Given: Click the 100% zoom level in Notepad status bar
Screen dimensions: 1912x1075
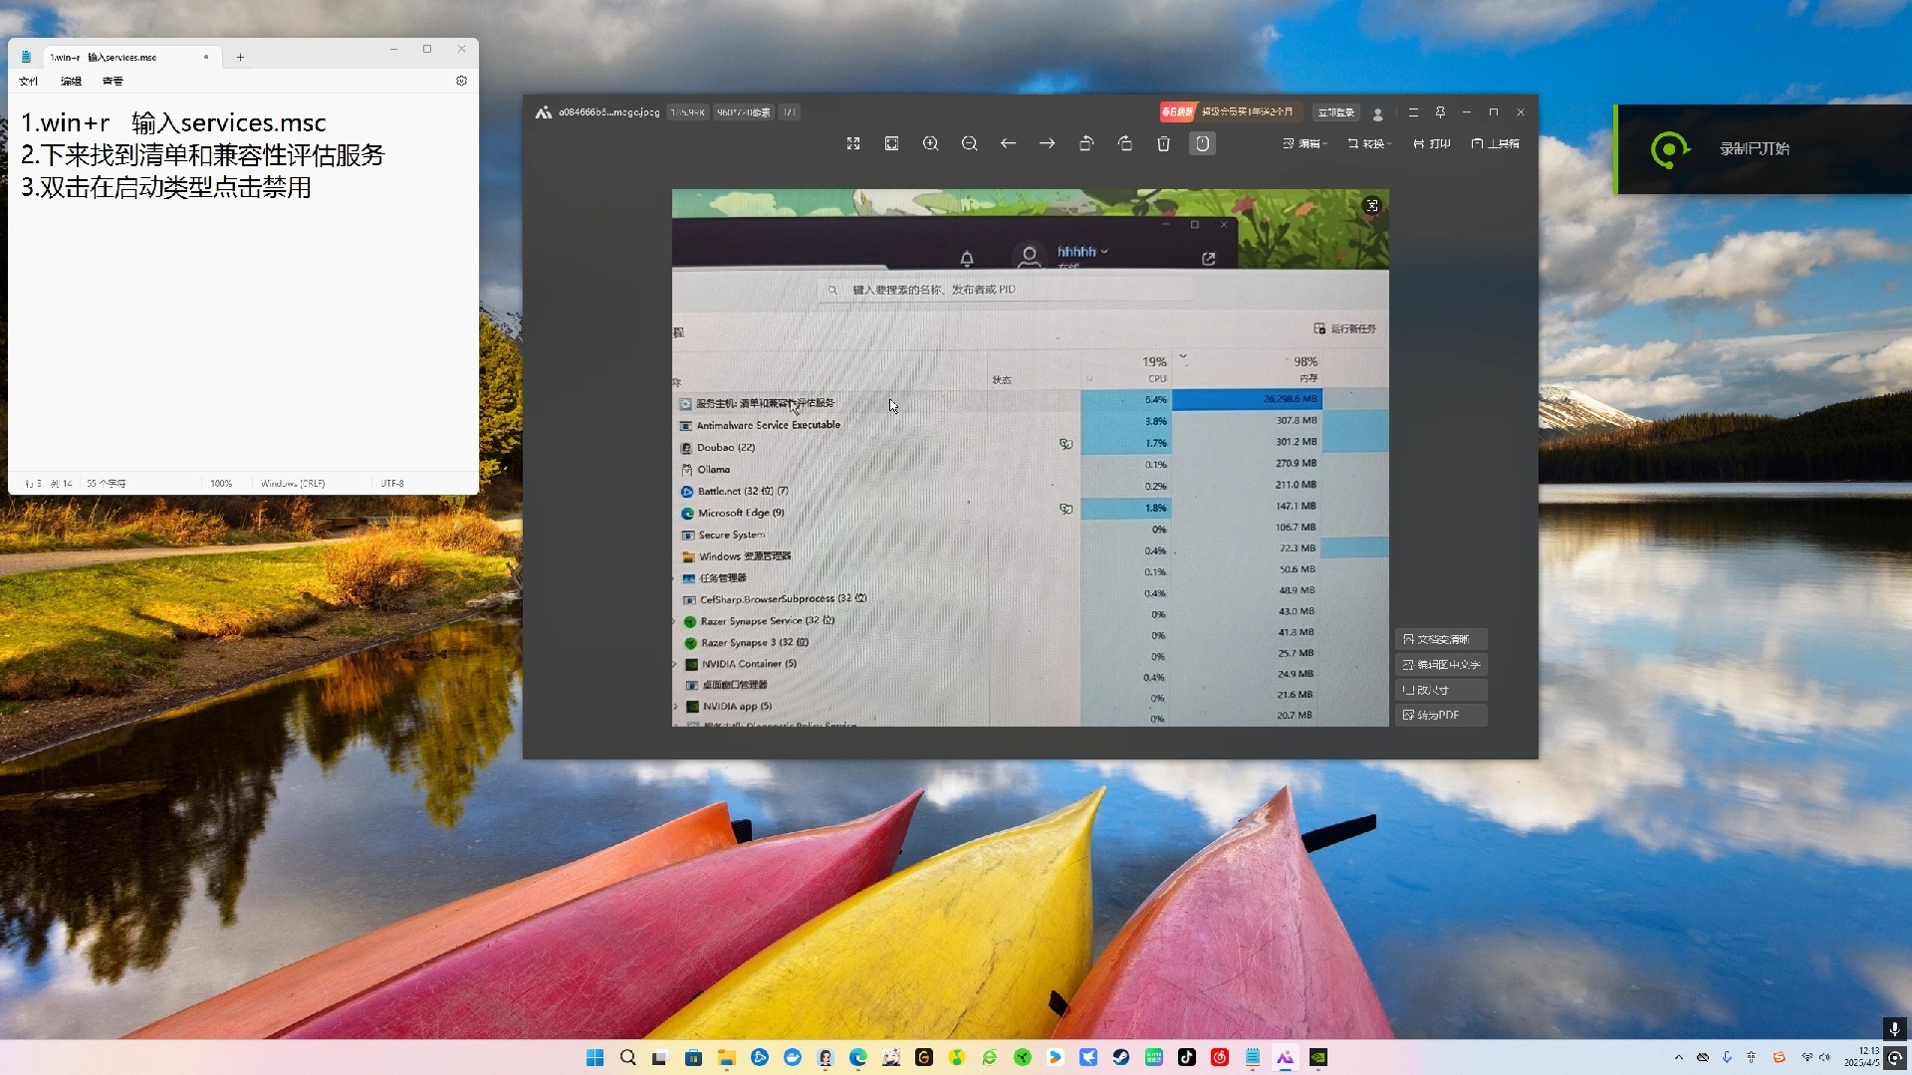Looking at the screenshot, I should click(221, 484).
